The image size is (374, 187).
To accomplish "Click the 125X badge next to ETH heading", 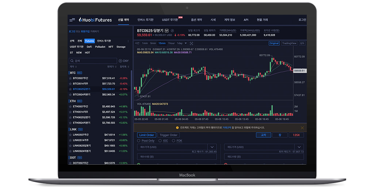I will [x=80, y=101].
